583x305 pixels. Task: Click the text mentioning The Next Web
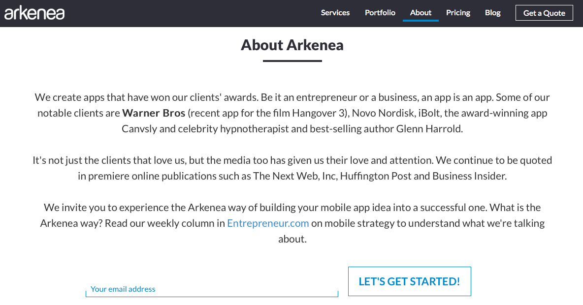pos(292,176)
